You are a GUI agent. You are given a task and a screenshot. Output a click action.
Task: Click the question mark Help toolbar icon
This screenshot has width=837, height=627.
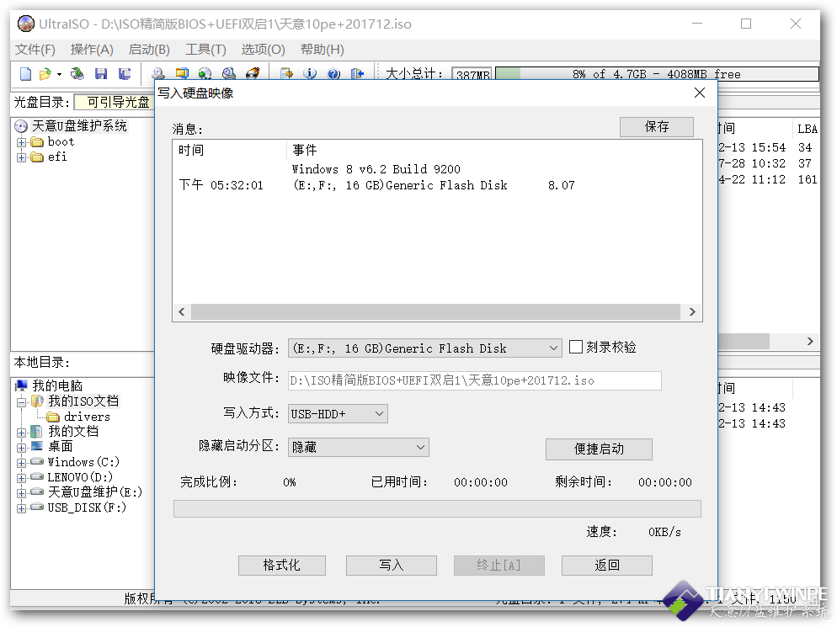[x=333, y=73]
